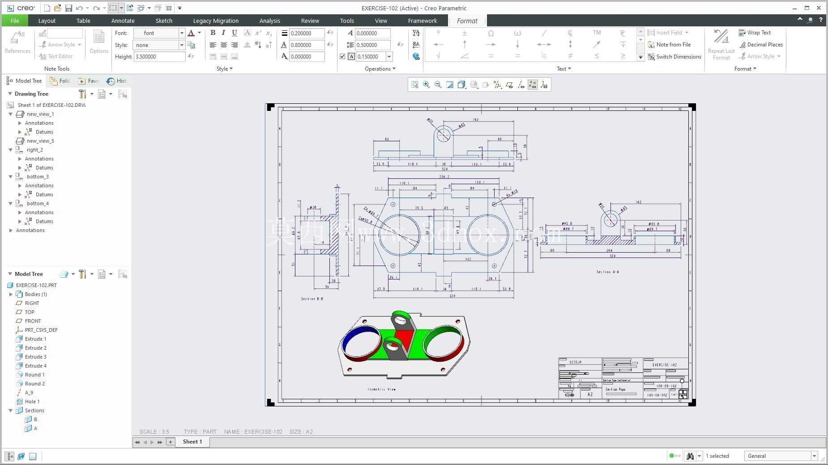Click the Zoom In icon in graphics toolbar
This screenshot has width=828, height=465.
(427, 85)
